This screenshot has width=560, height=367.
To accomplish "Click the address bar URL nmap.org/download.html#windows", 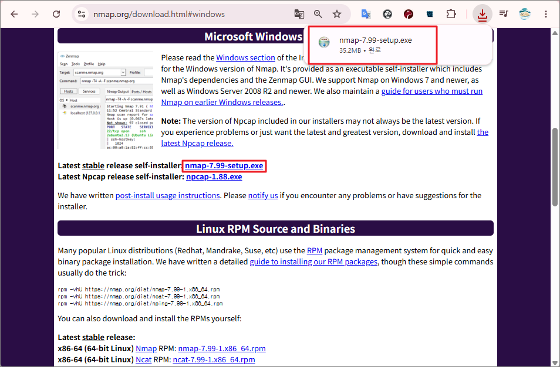I will tap(159, 14).
